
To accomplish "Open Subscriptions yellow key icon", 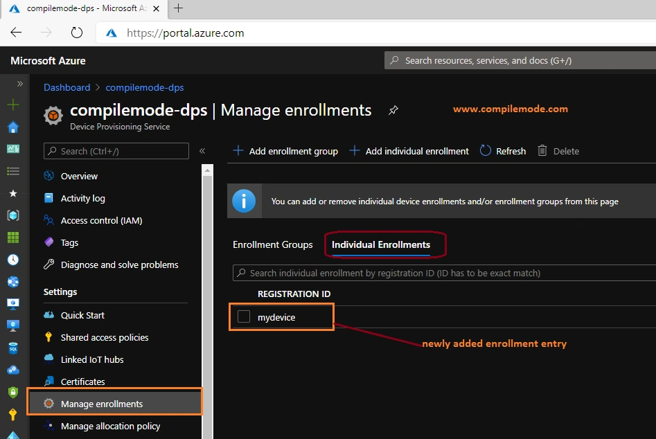I will click(x=13, y=414).
